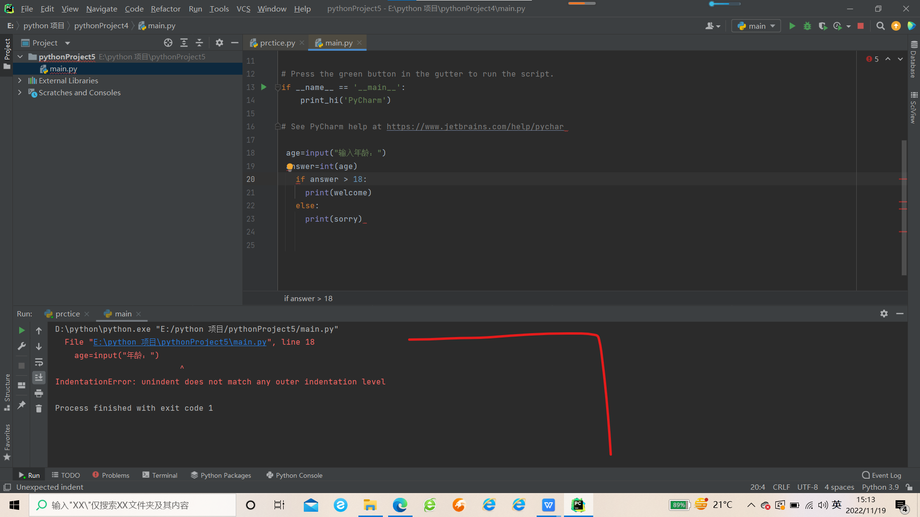The width and height of the screenshot is (920, 517).
Task: Toggle pin tab in the Run panel
Action: click(22, 405)
